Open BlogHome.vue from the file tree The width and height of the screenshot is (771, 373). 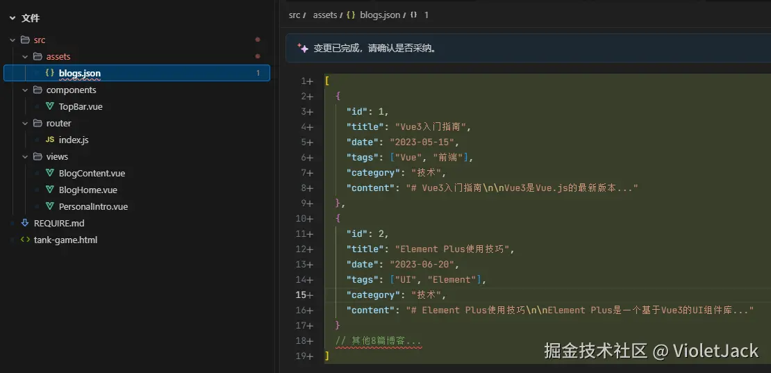point(88,190)
